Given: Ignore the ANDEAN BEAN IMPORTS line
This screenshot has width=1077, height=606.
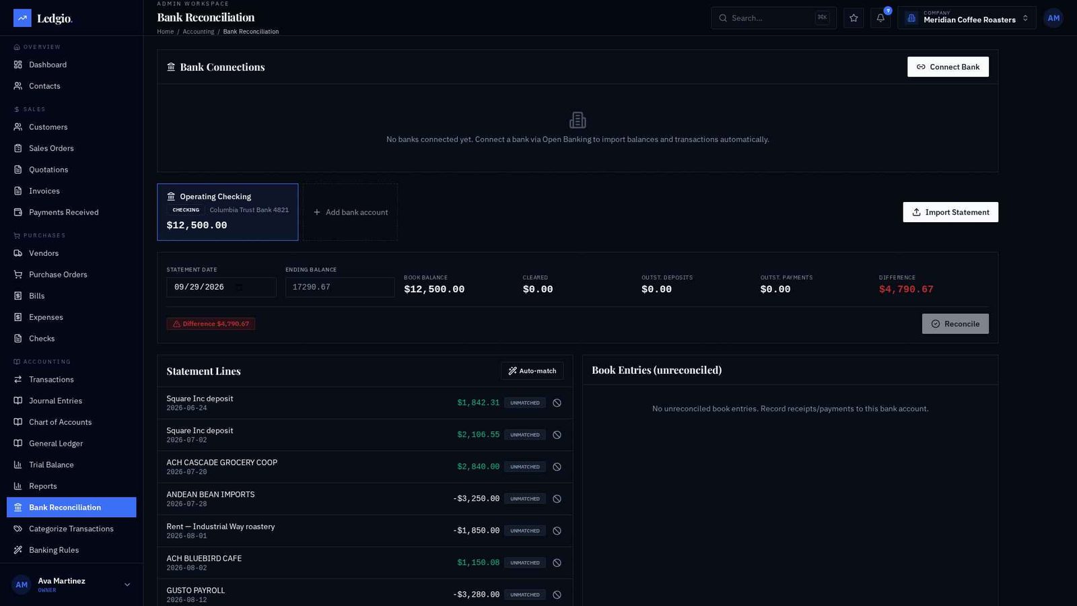Looking at the screenshot, I should coord(557,499).
